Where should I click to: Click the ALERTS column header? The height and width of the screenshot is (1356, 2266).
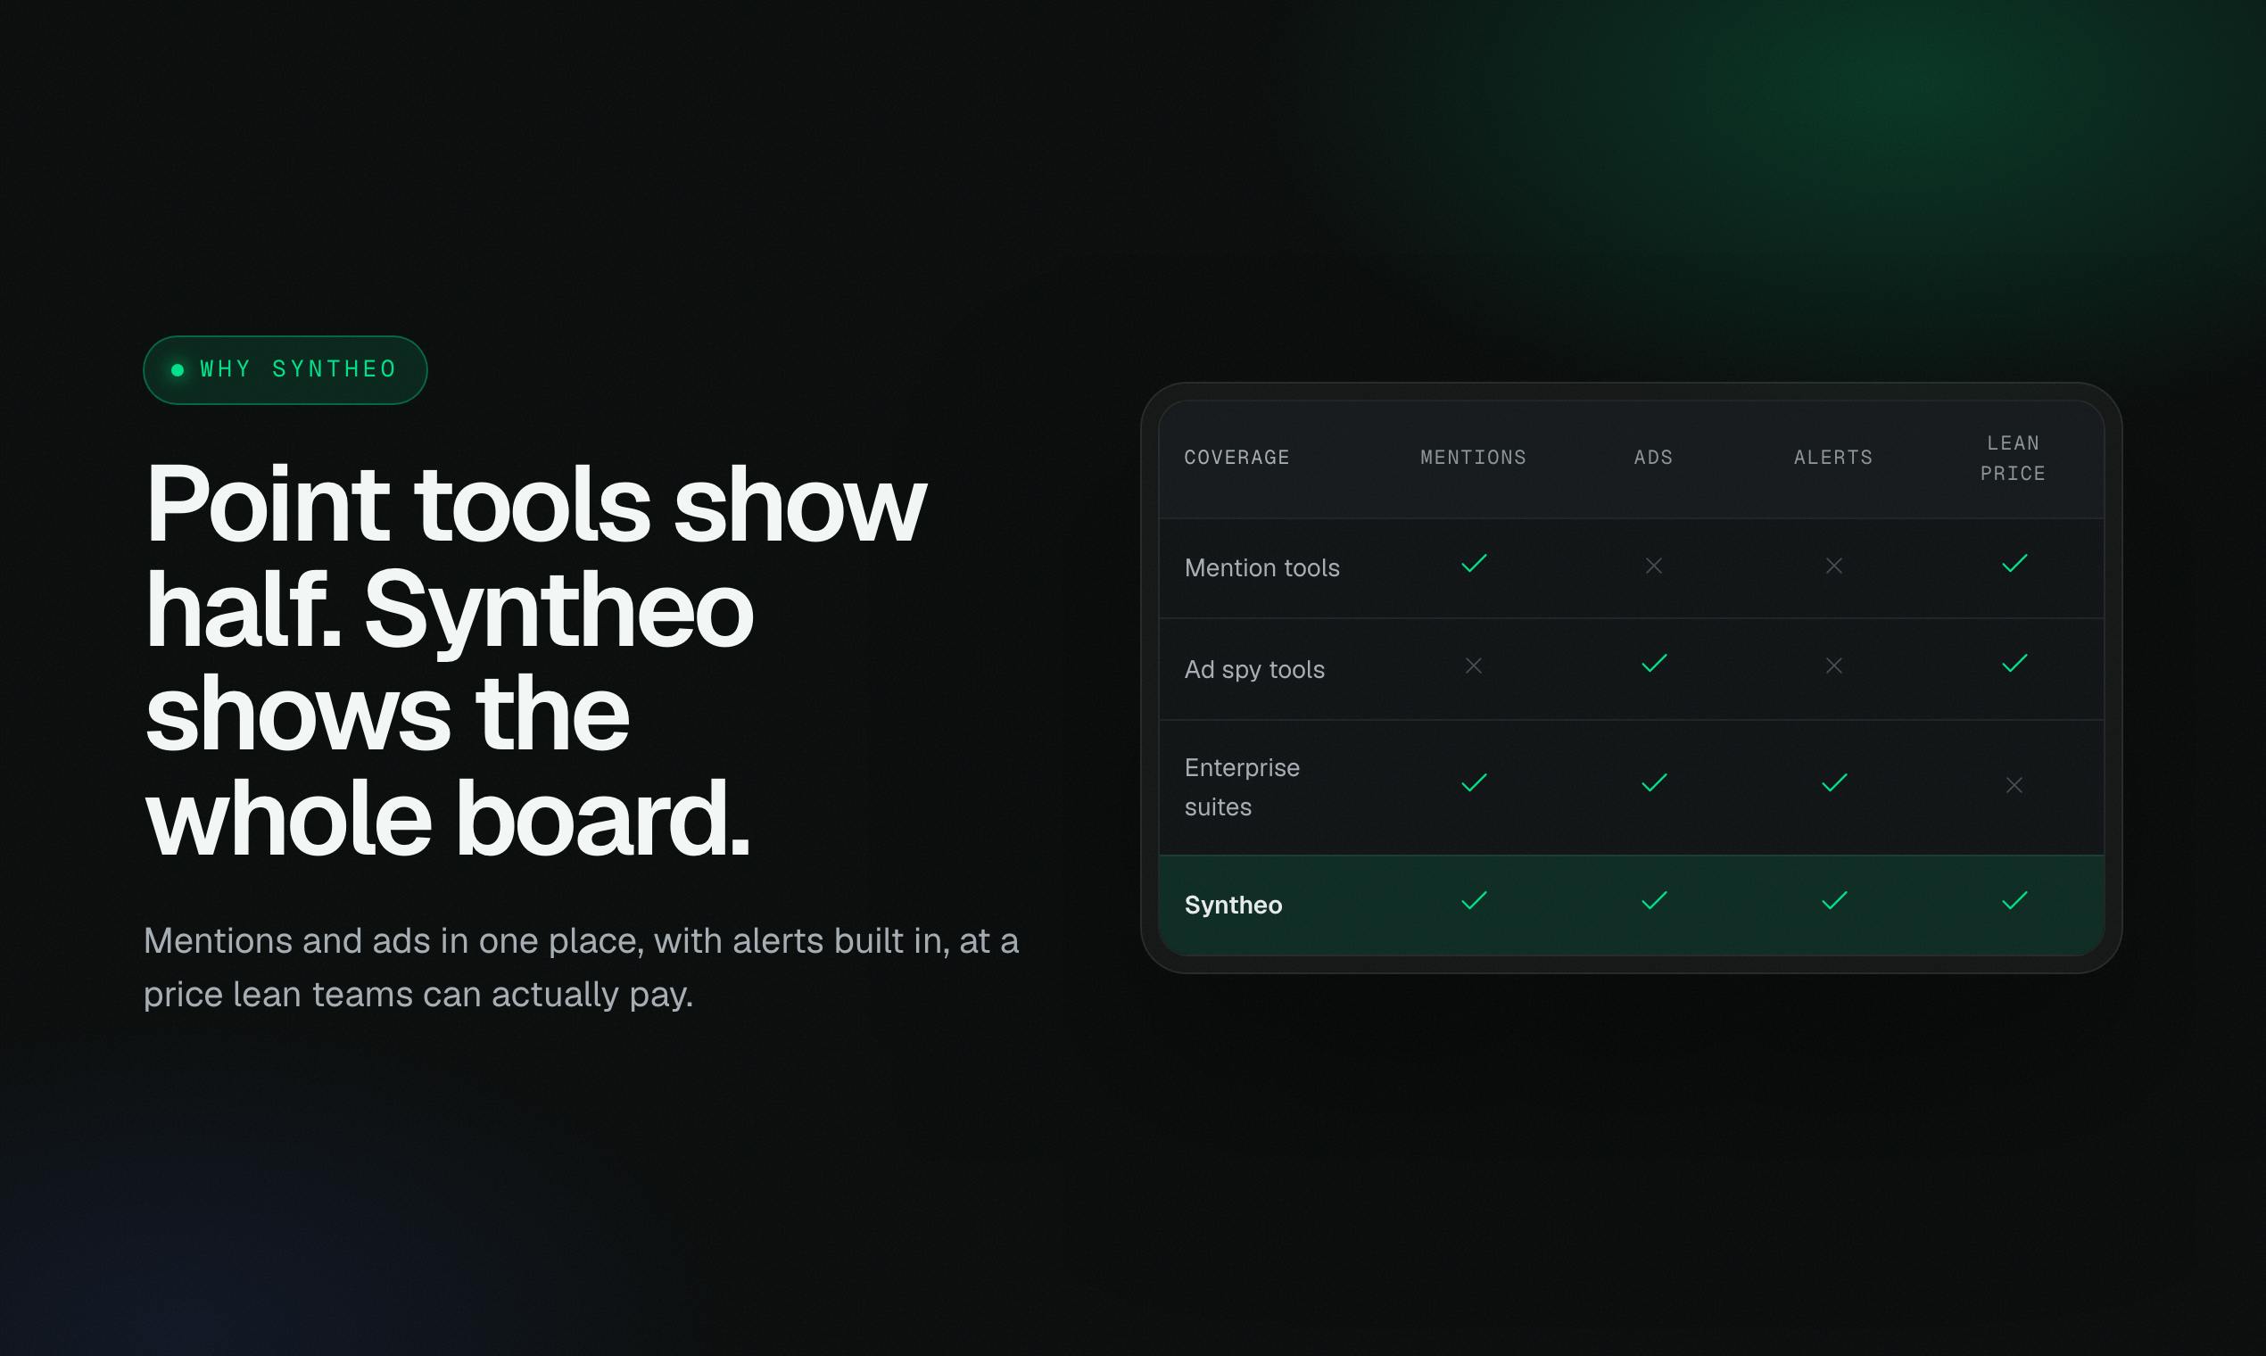point(1833,458)
